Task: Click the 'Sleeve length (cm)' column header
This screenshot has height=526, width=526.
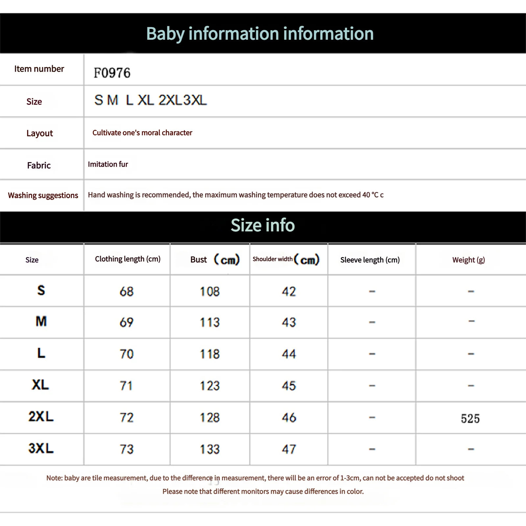Action: point(370,260)
